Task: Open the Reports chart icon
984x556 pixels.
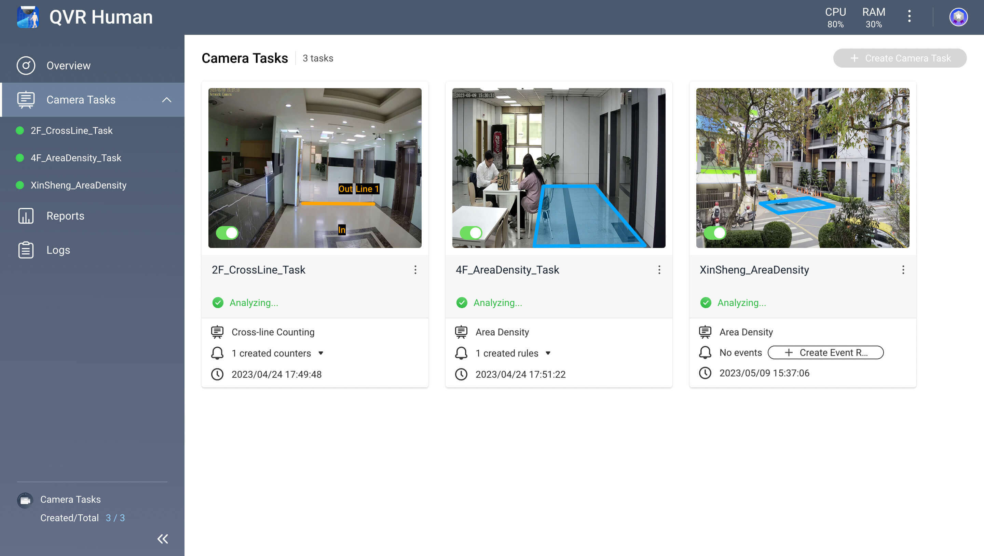Action: tap(26, 216)
